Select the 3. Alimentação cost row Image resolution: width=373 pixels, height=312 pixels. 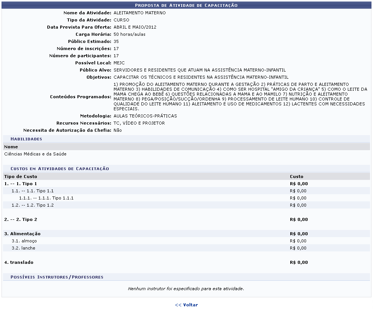(x=23, y=234)
